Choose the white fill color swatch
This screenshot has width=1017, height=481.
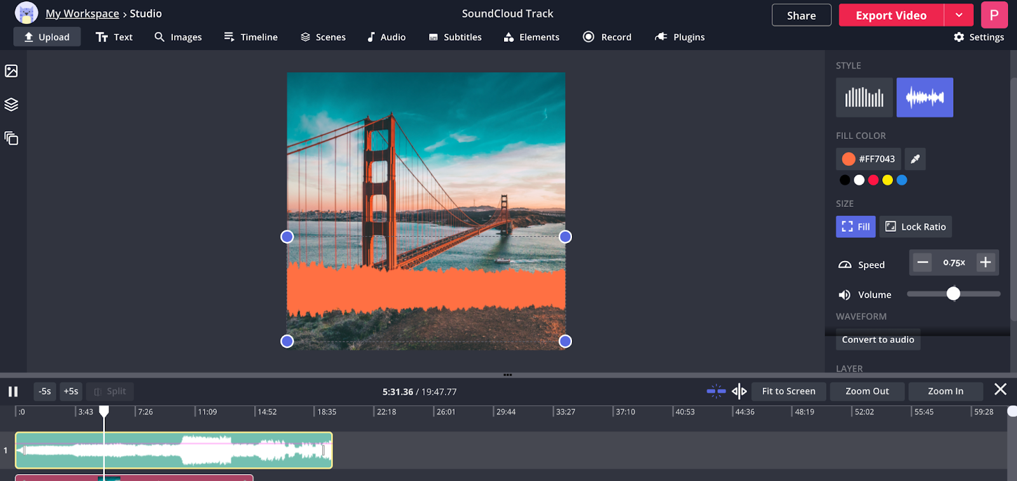(x=859, y=180)
